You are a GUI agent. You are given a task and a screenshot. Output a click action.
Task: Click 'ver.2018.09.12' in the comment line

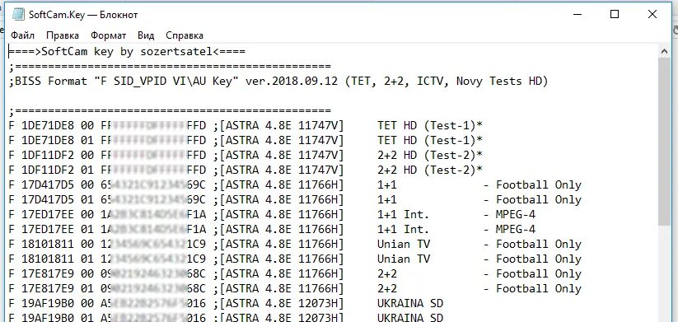(x=292, y=82)
